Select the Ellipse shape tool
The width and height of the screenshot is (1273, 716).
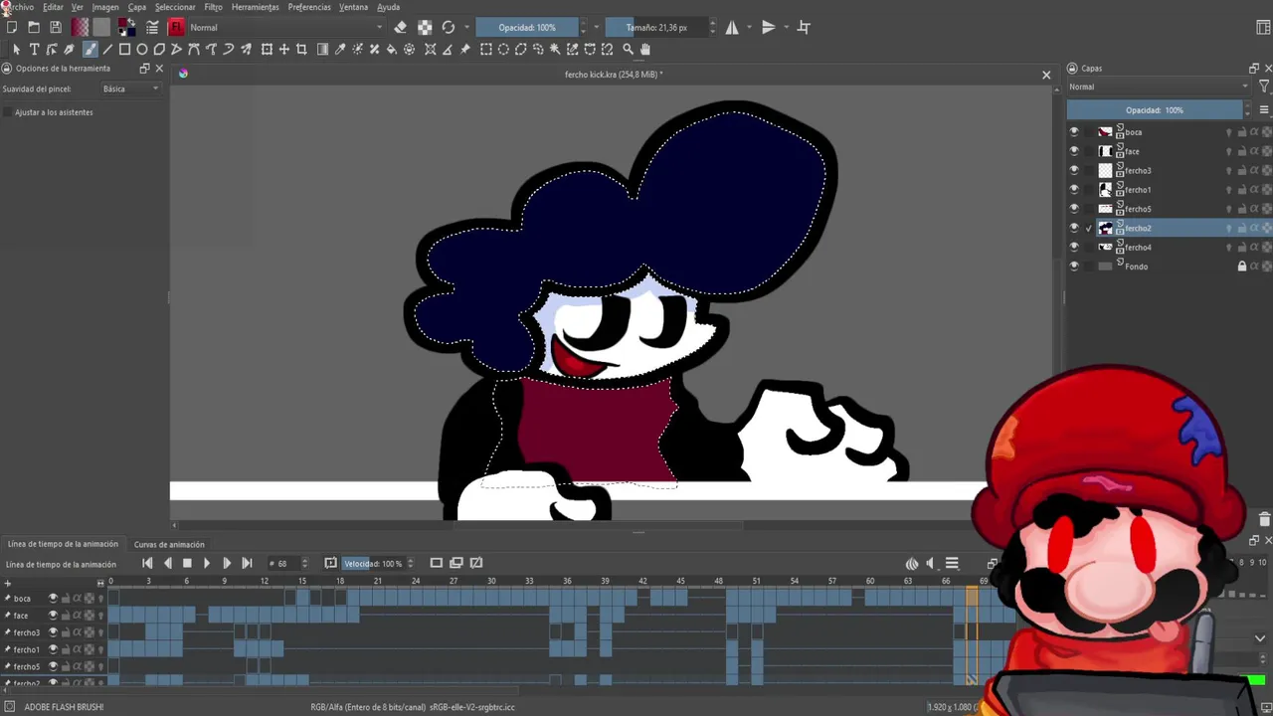[142, 49]
